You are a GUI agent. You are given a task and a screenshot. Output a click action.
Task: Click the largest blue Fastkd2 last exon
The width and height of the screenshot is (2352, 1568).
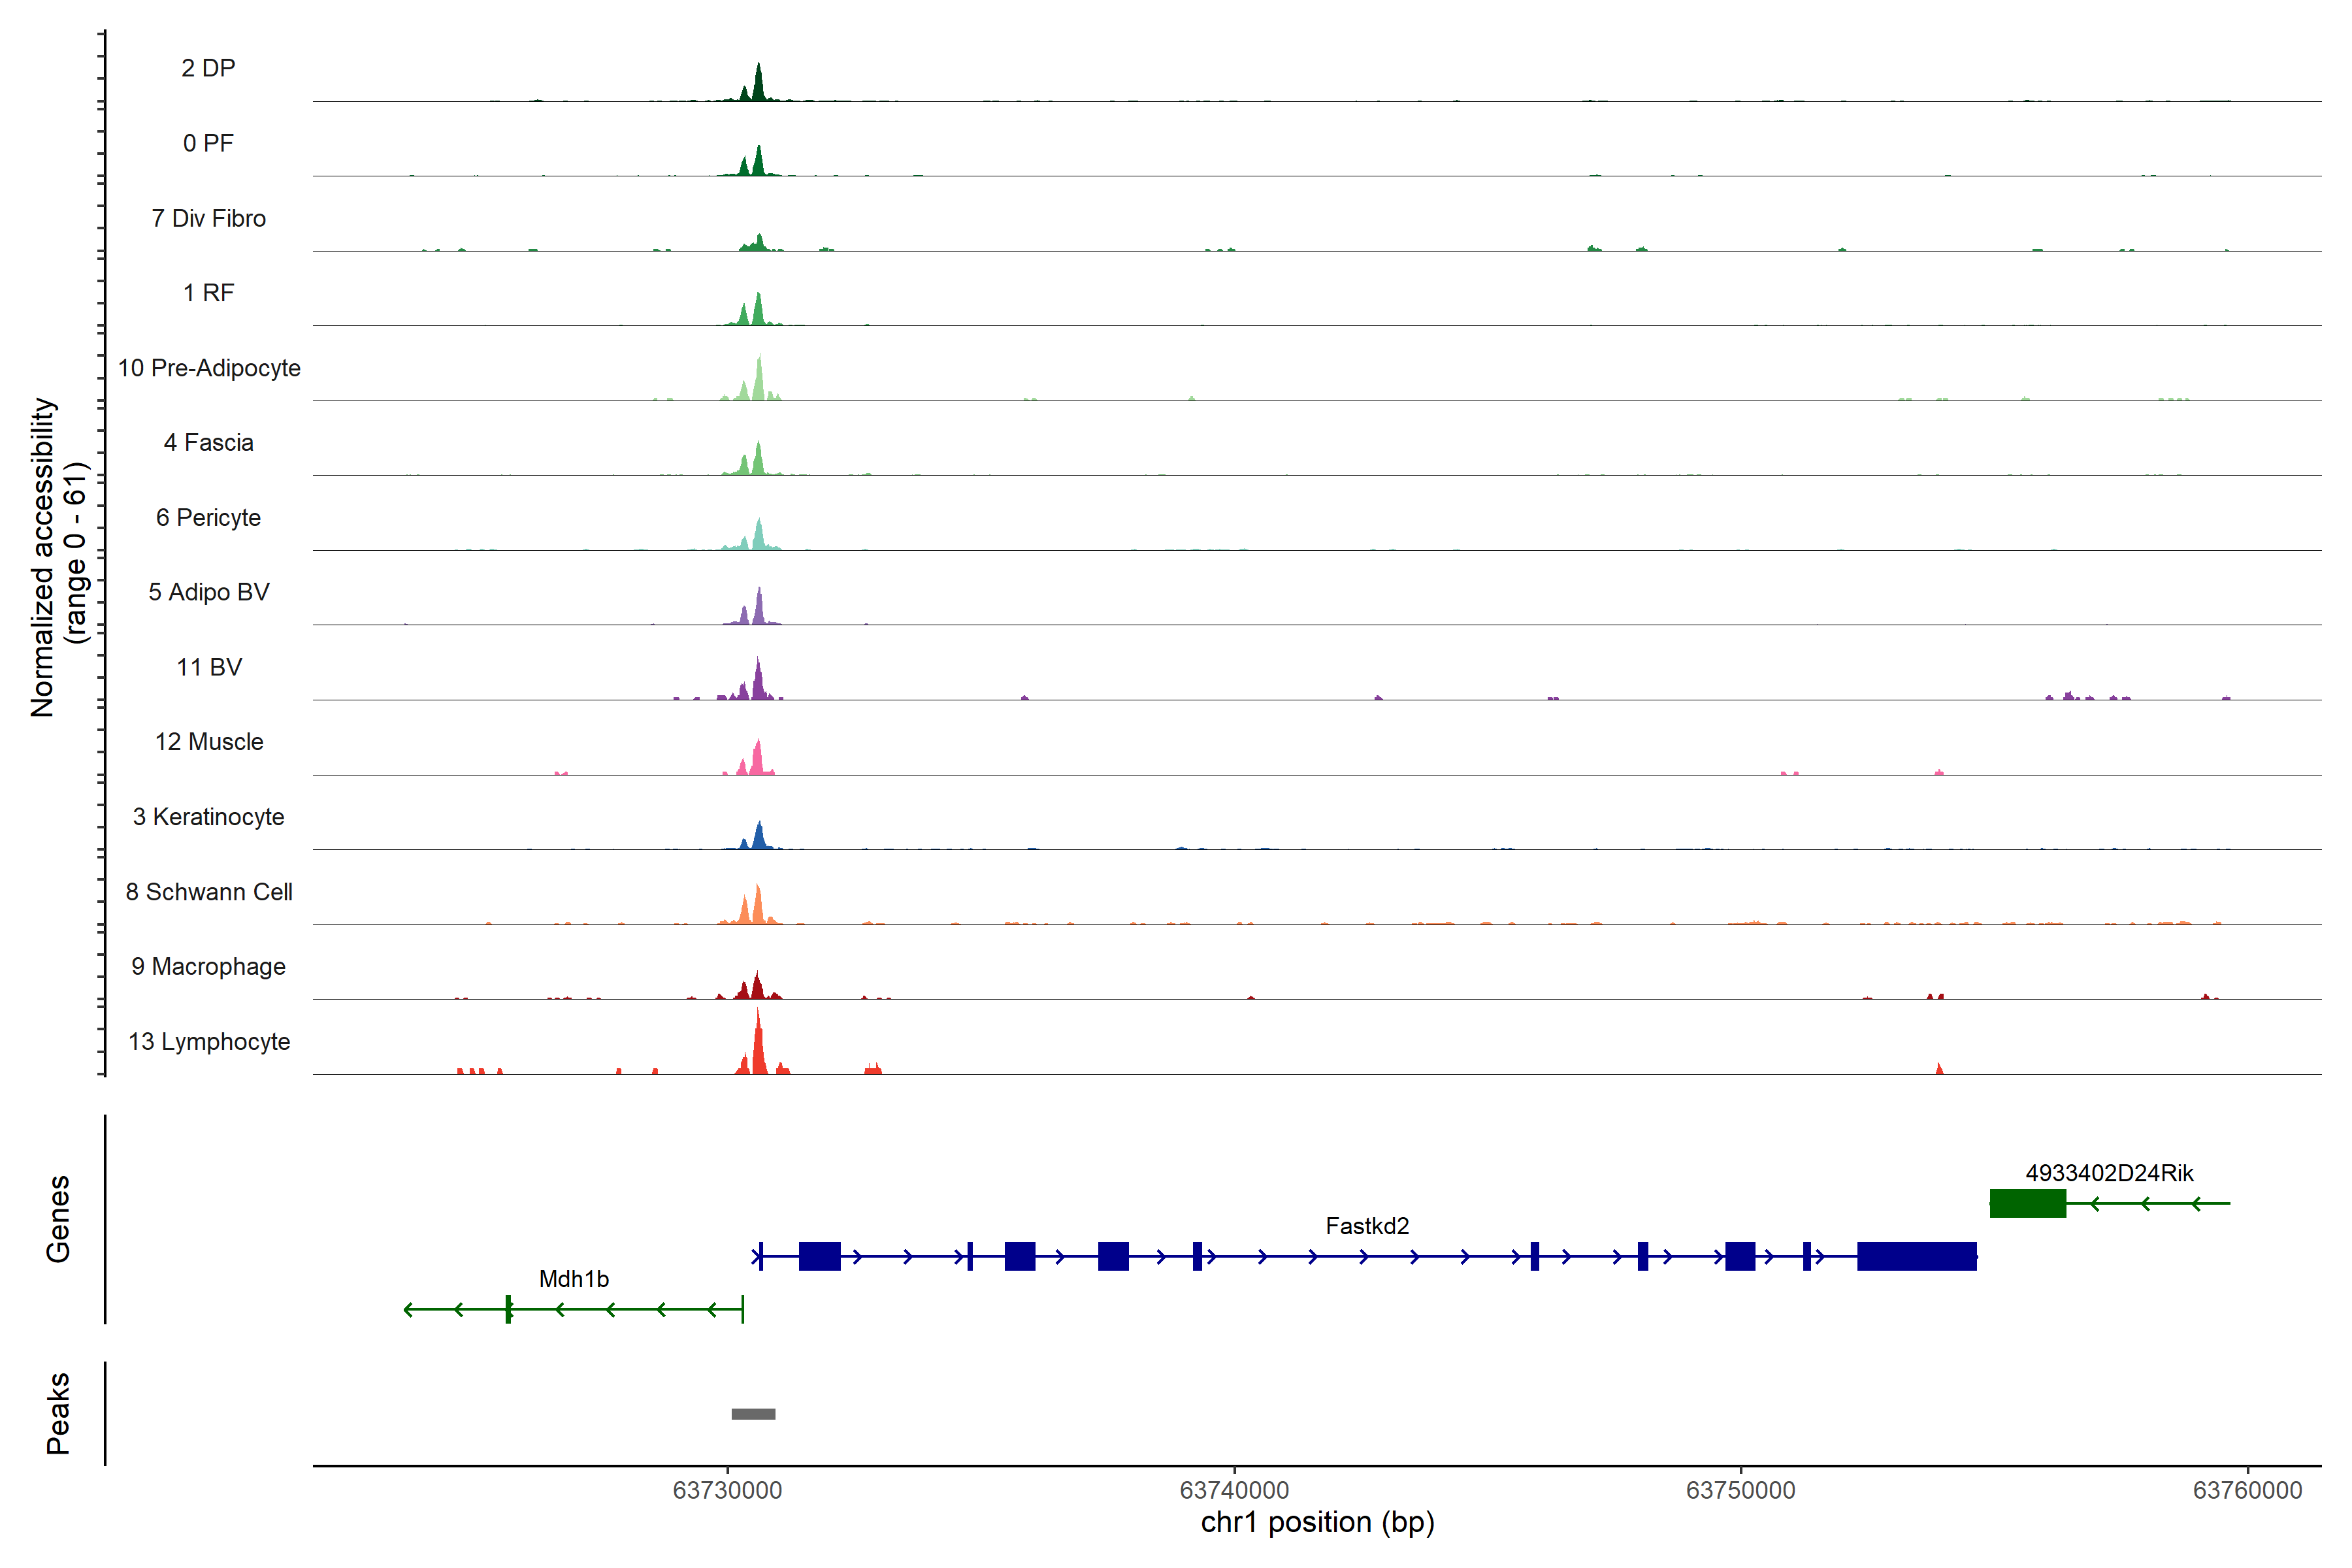(x=1916, y=1256)
